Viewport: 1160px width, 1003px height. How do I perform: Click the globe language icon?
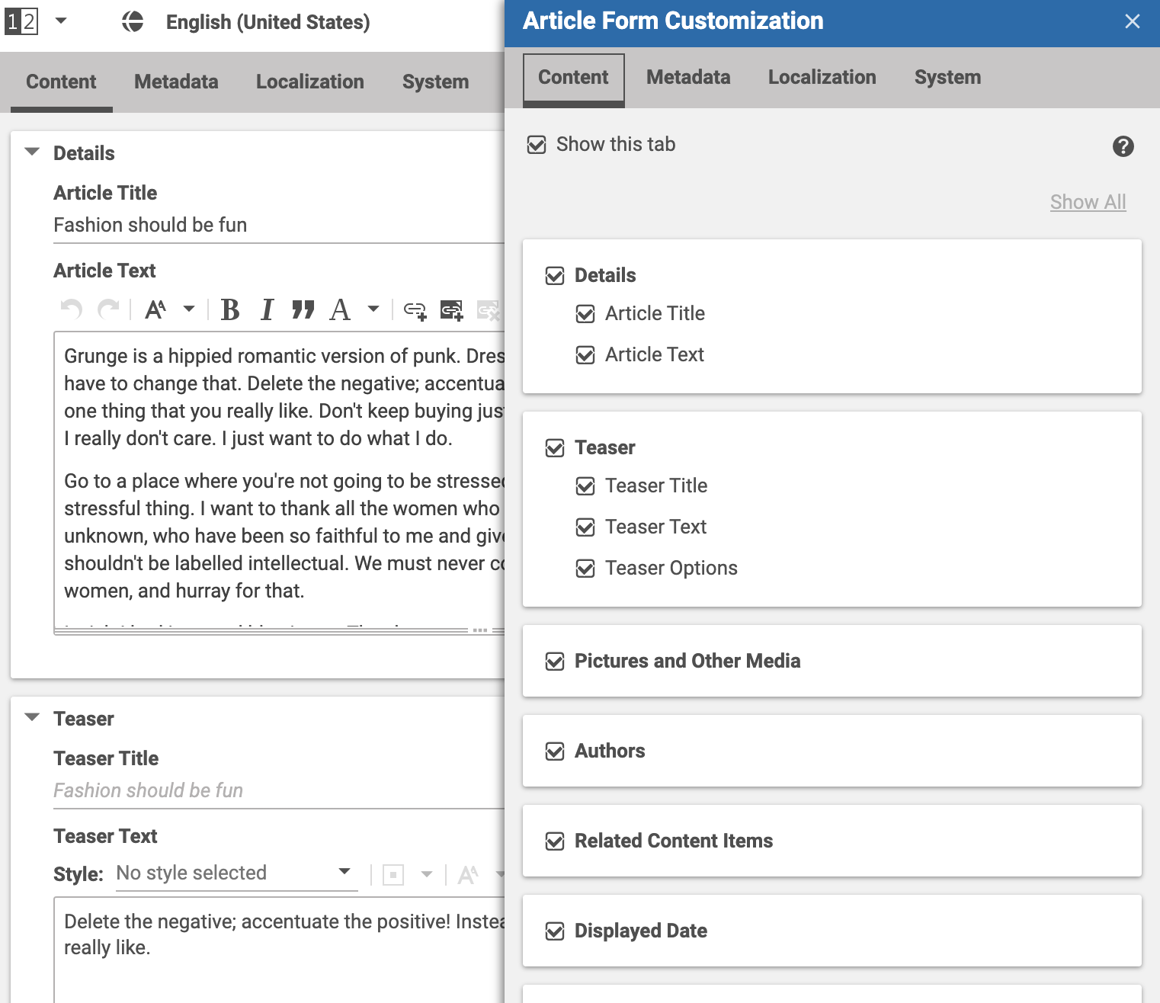pos(133,22)
